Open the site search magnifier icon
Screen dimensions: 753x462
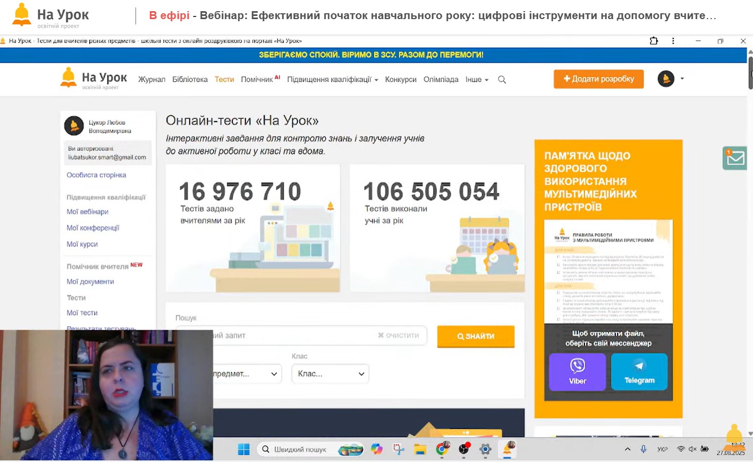(x=502, y=80)
